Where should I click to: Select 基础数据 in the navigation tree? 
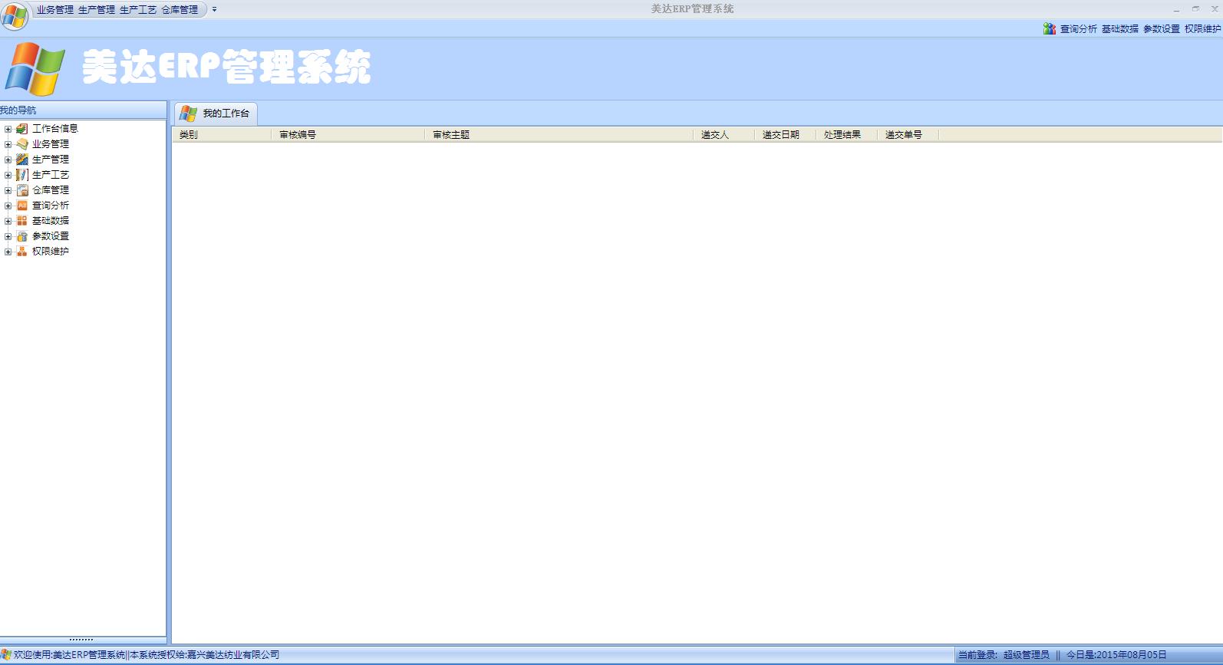pos(51,221)
